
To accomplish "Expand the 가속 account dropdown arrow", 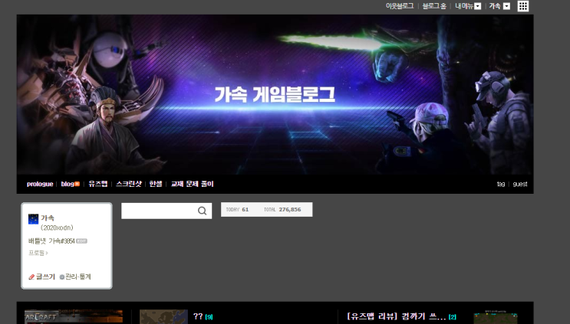I will [x=506, y=6].
